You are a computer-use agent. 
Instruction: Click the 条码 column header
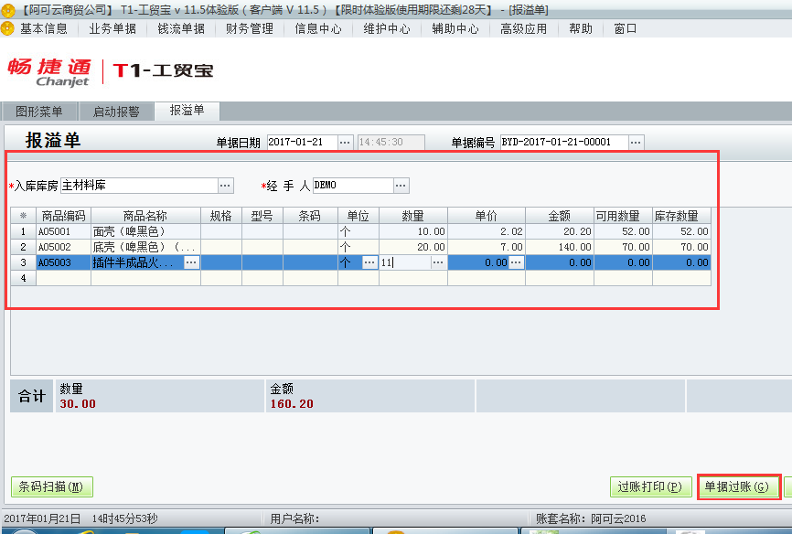310,216
